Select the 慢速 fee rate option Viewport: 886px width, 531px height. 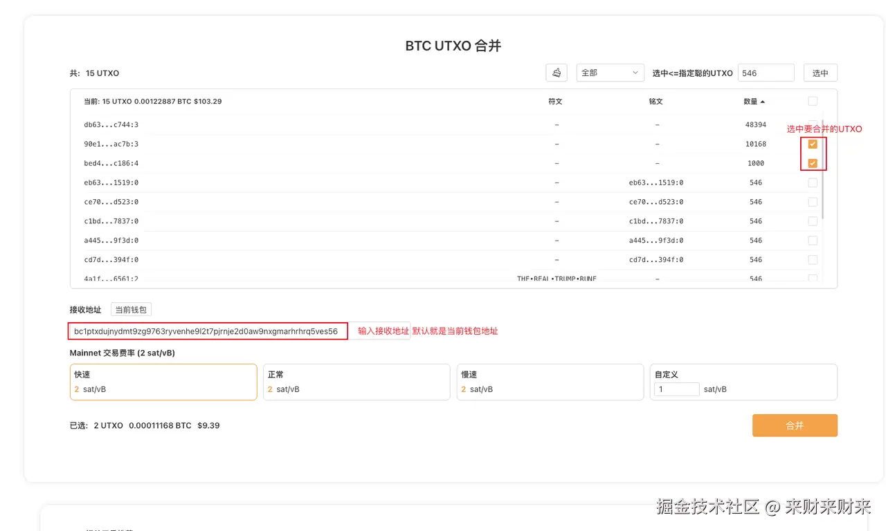[550, 382]
